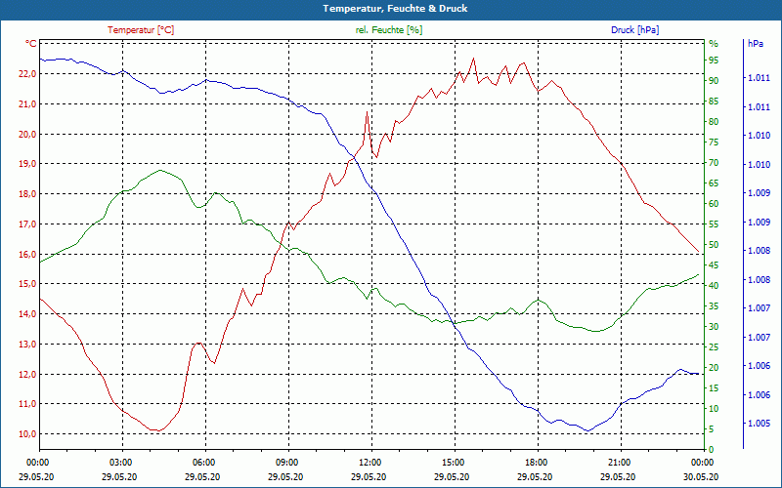Click time axis label "09:00"
This screenshot has height=488, width=782.
[286, 463]
